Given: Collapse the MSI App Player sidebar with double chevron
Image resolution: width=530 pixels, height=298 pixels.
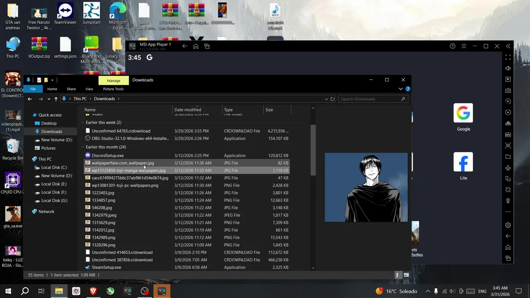Looking at the screenshot, I should [508, 46].
